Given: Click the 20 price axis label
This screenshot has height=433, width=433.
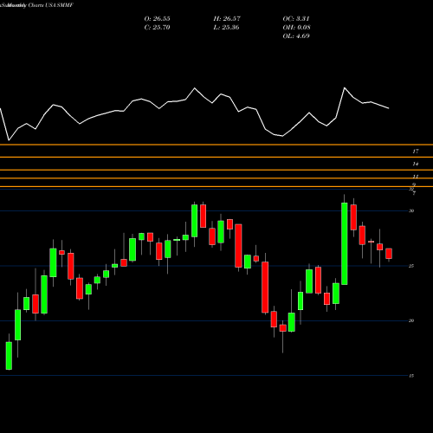Looking at the screenshot, I should (411, 320).
